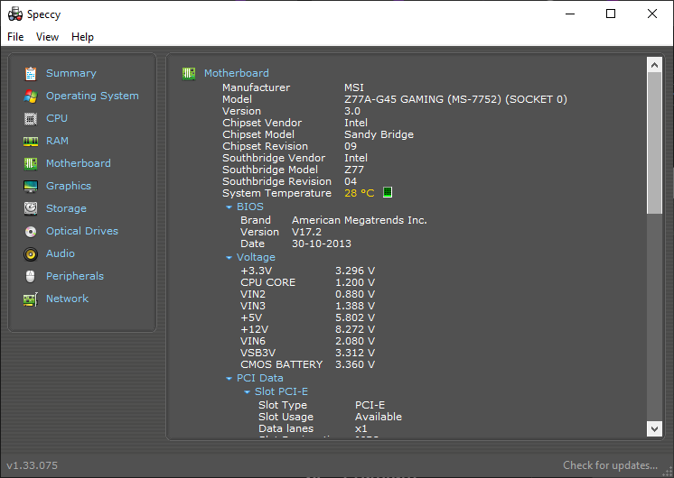Click the scrollbar up arrow
Screen dimensions: 674x478
coord(655,65)
